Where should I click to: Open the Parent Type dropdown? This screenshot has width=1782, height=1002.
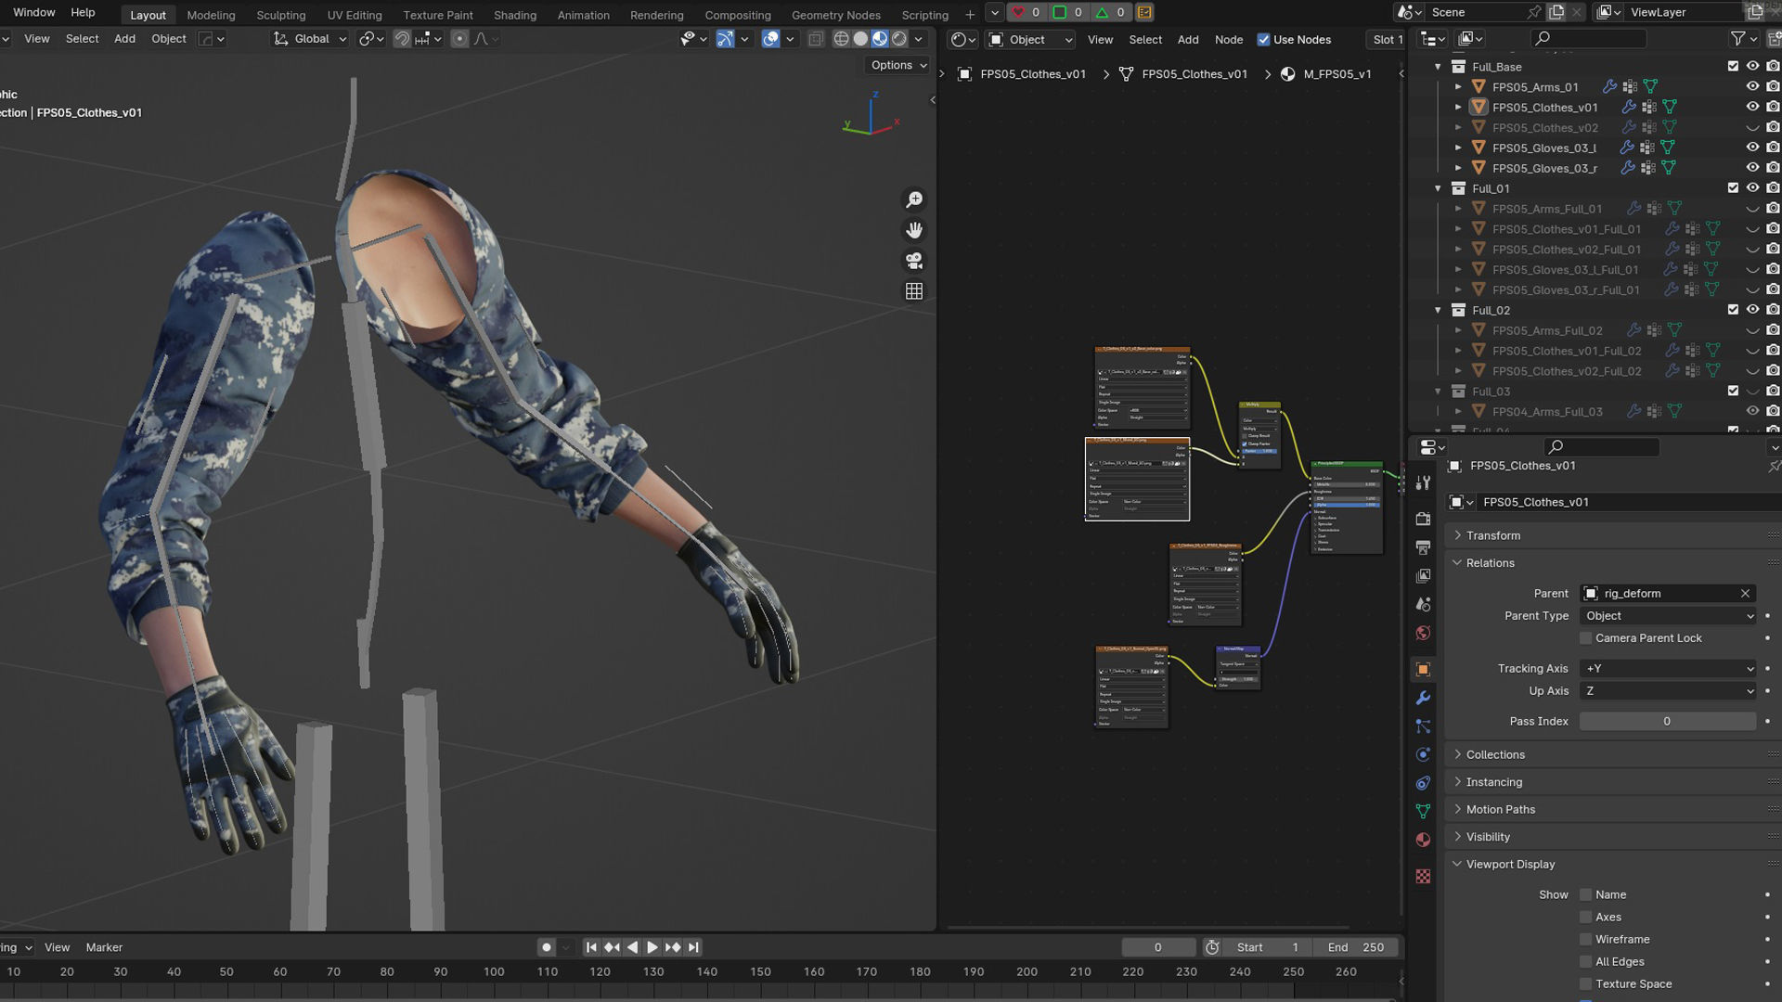pyautogui.click(x=1668, y=616)
